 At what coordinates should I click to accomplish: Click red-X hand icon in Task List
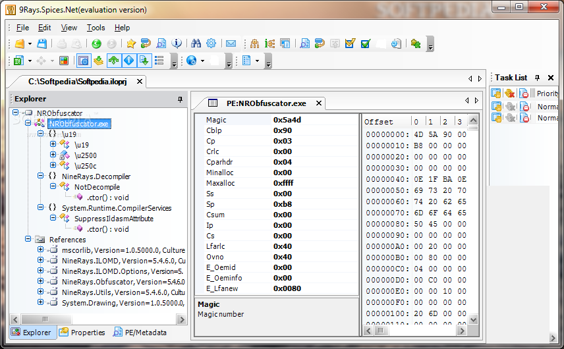[509, 94]
